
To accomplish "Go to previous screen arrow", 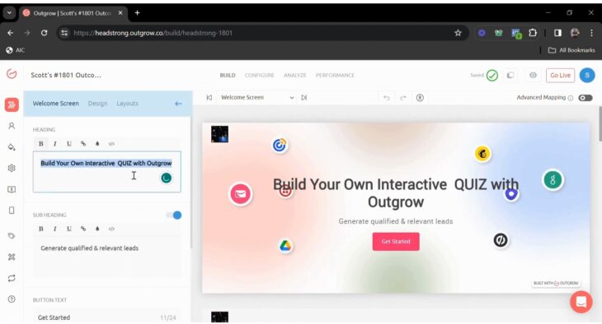I will [x=209, y=98].
